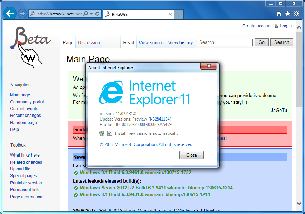This screenshot has height=214, width=305.
Task: Open Favorites with the star icon
Action: pos(287,14)
